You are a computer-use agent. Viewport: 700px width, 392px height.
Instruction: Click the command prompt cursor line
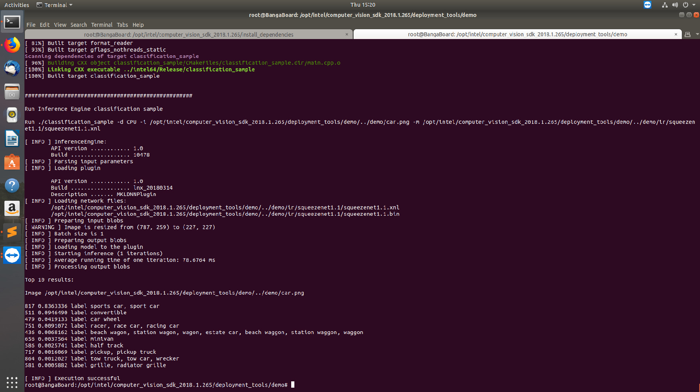tap(160, 385)
